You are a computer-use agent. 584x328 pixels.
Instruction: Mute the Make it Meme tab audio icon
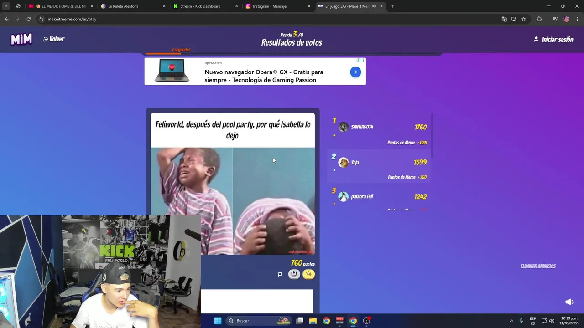(x=374, y=6)
